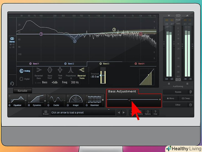Expand the output meter up-triangle
202x152 pixels.
coord(187,16)
